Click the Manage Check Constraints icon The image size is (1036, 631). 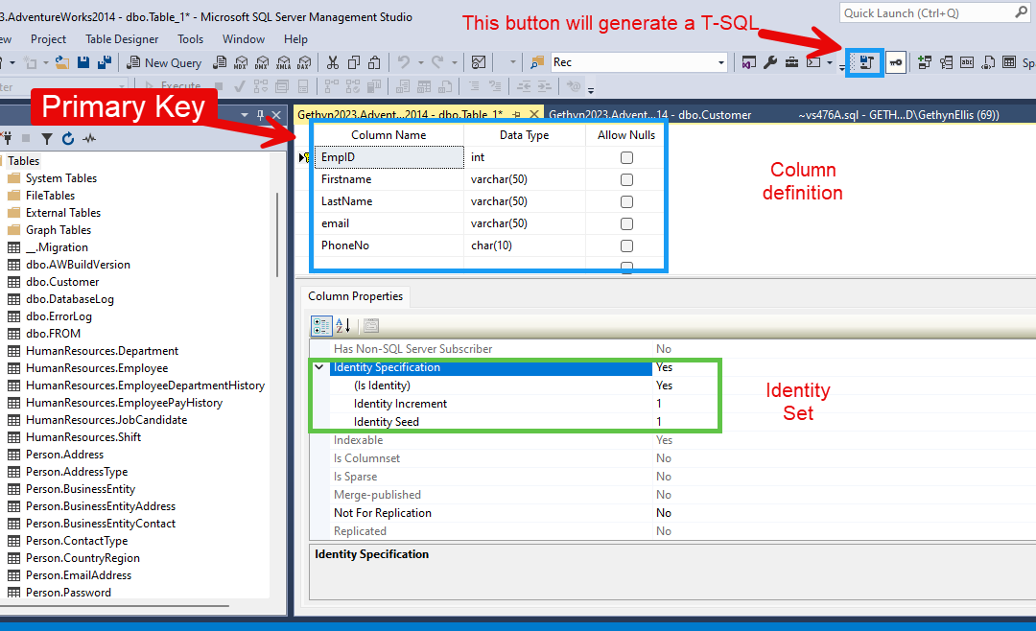tap(1009, 62)
